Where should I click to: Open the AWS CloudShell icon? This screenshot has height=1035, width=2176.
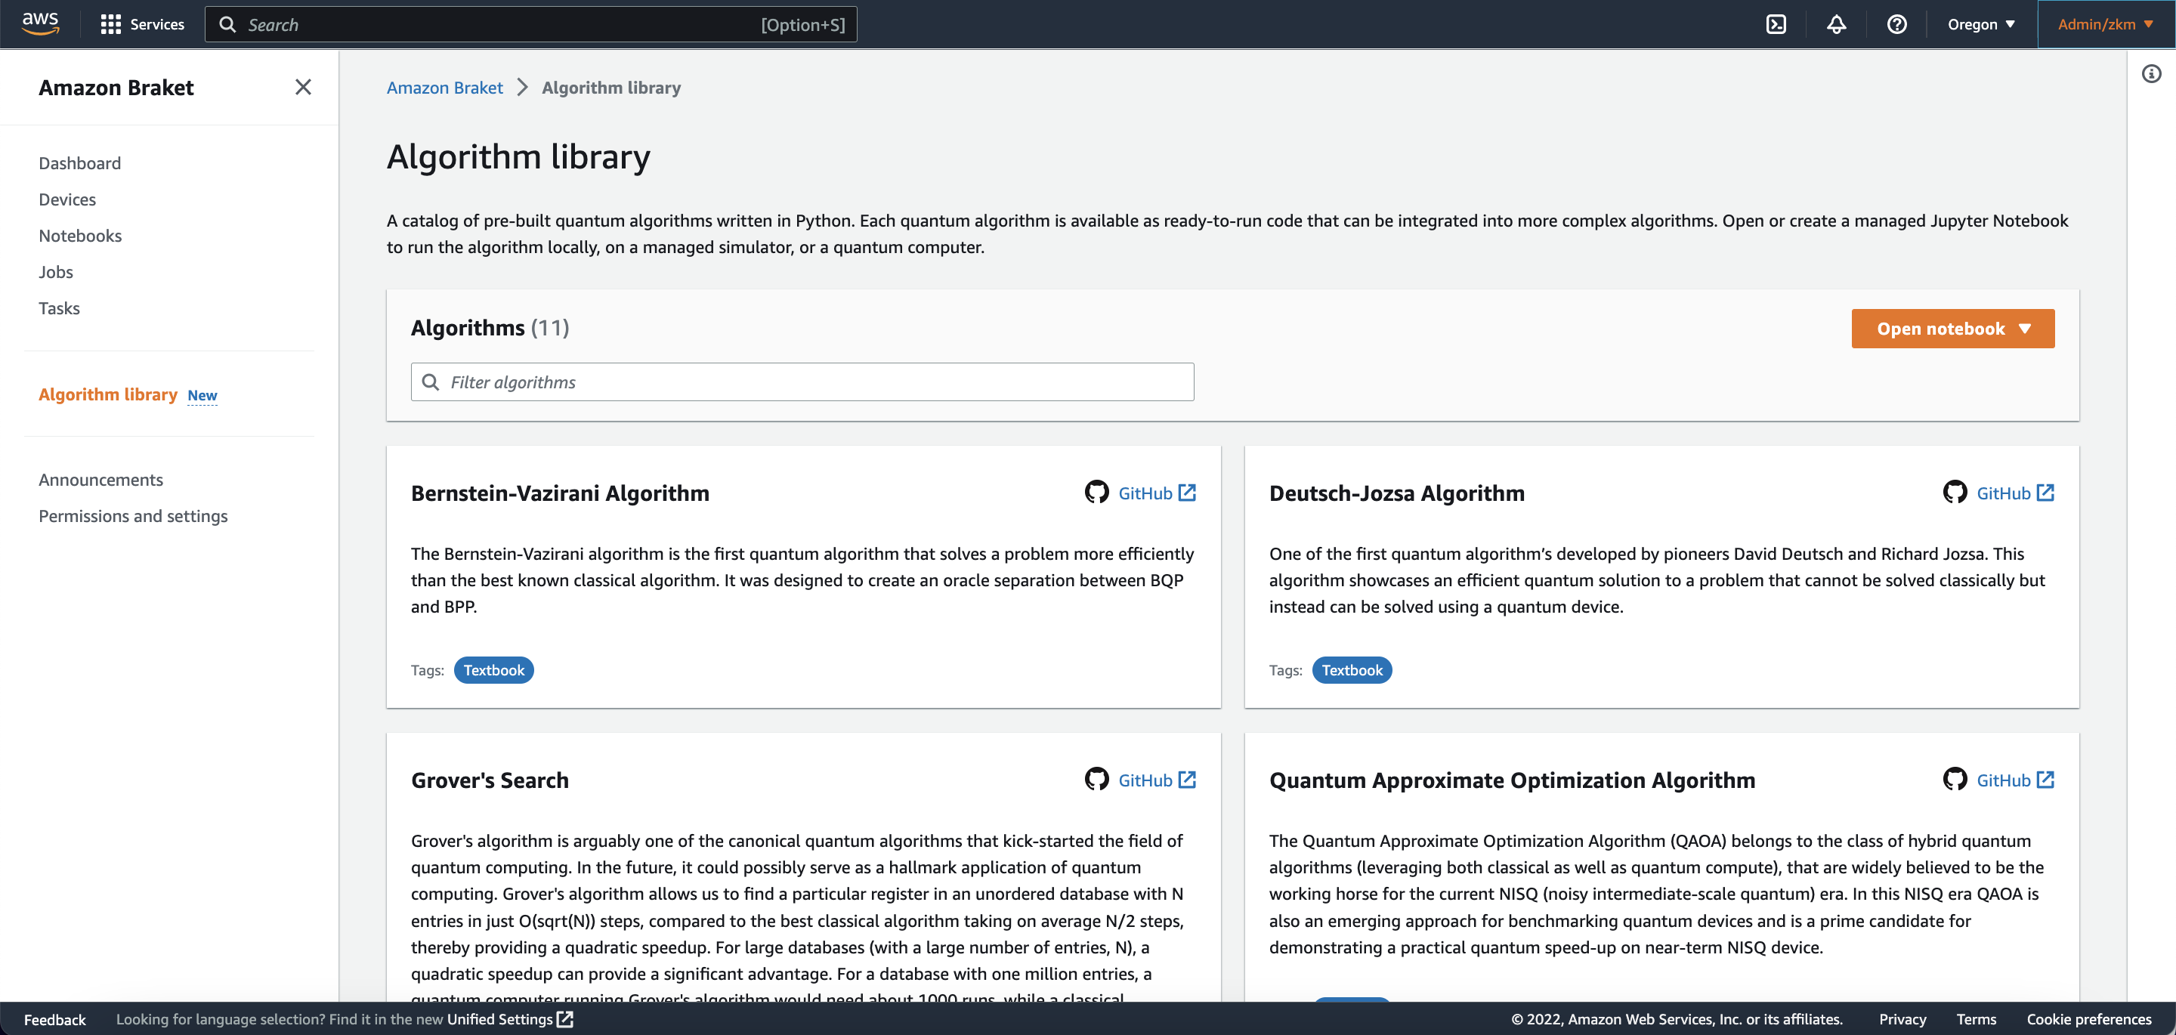(x=1776, y=24)
